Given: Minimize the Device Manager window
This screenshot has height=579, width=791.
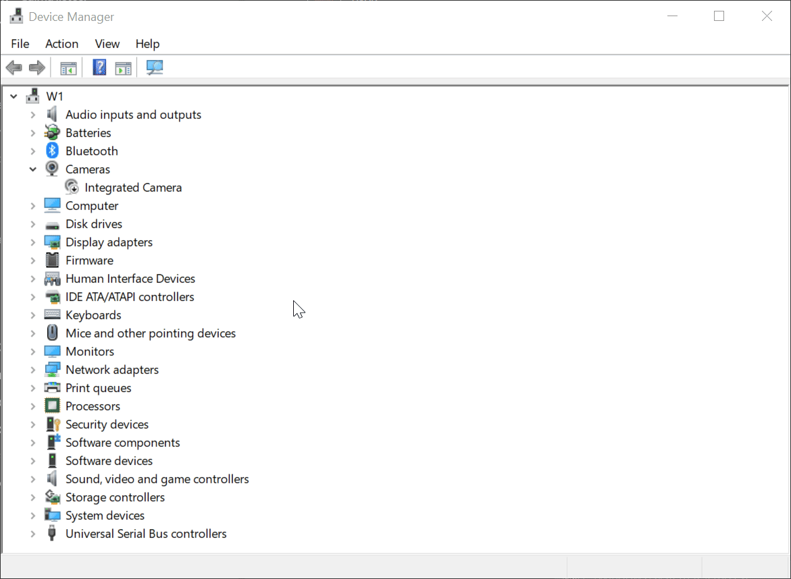Looking at the screenshot, I should tap(672, 16).
